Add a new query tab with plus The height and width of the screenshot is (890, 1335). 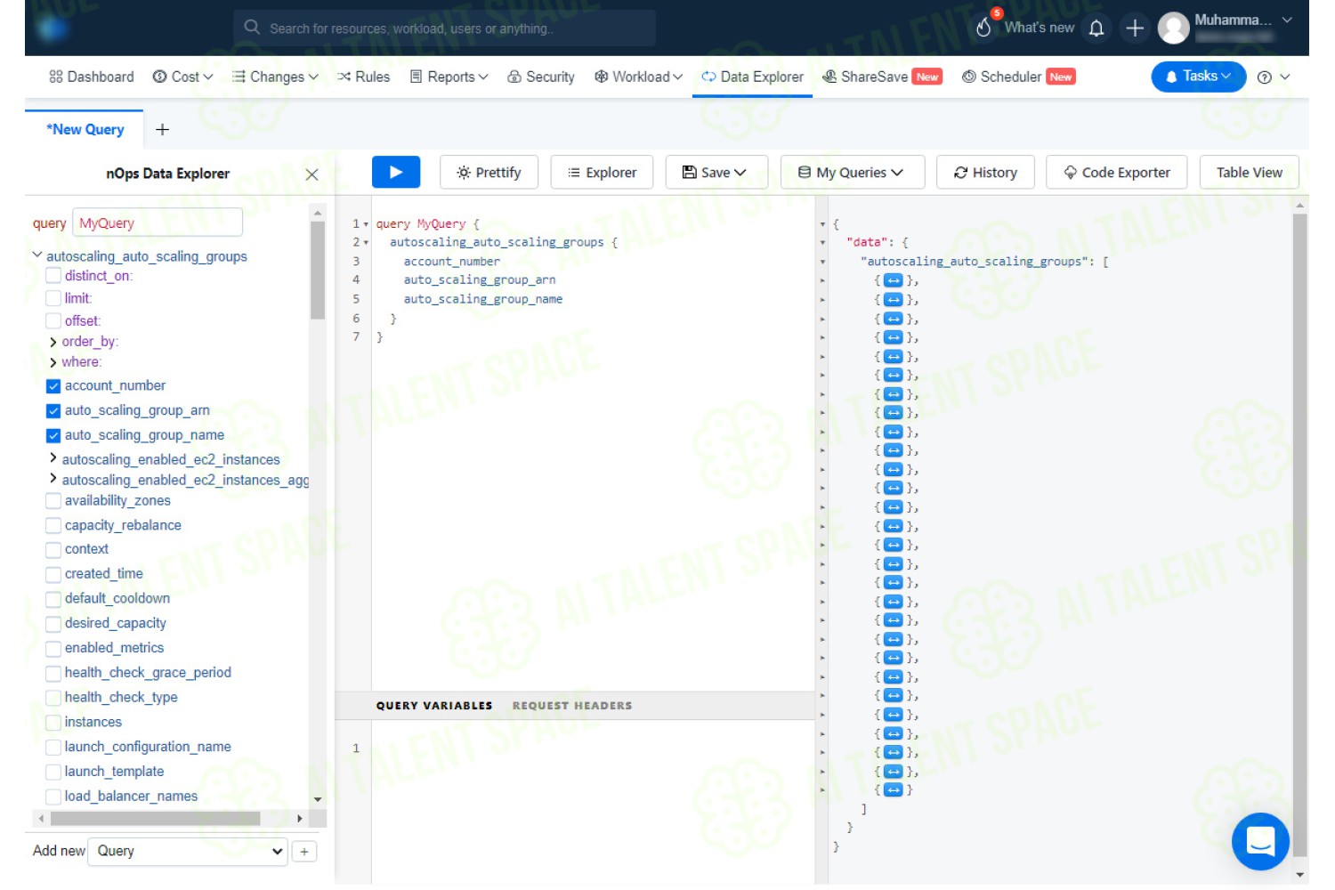pyautogui.click(x=162, y=130)
